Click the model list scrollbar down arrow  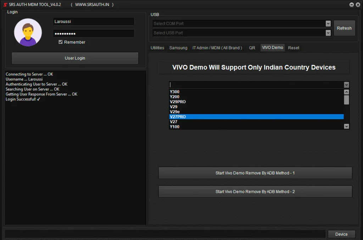pyautogui.click(x=346, y=126)
